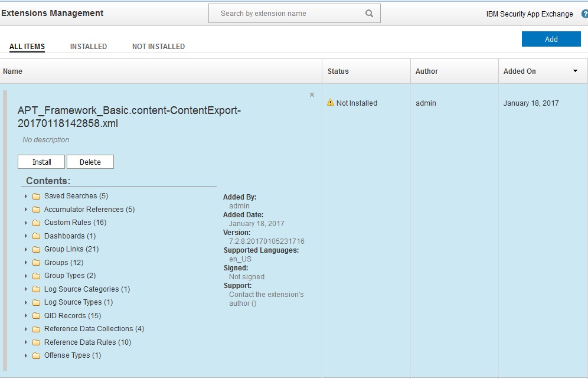The width and height of the screenshot is (588, 379).
Task: Open the IBM Security App Exchange link
Action: [x=529, y=14]
